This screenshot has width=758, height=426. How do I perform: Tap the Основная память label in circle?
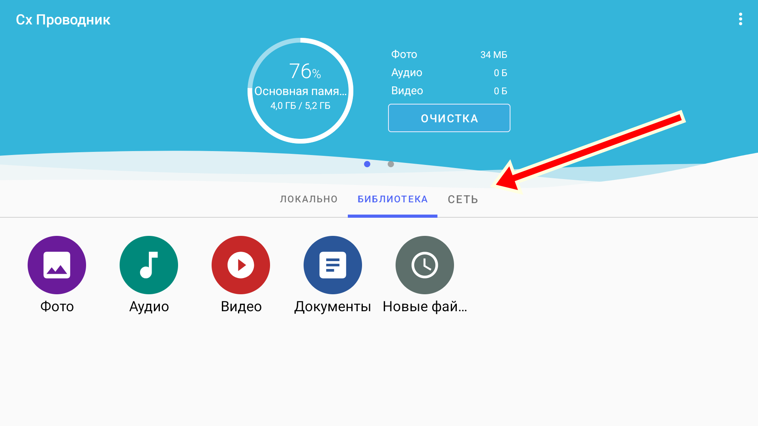click(x=300, y=91)
